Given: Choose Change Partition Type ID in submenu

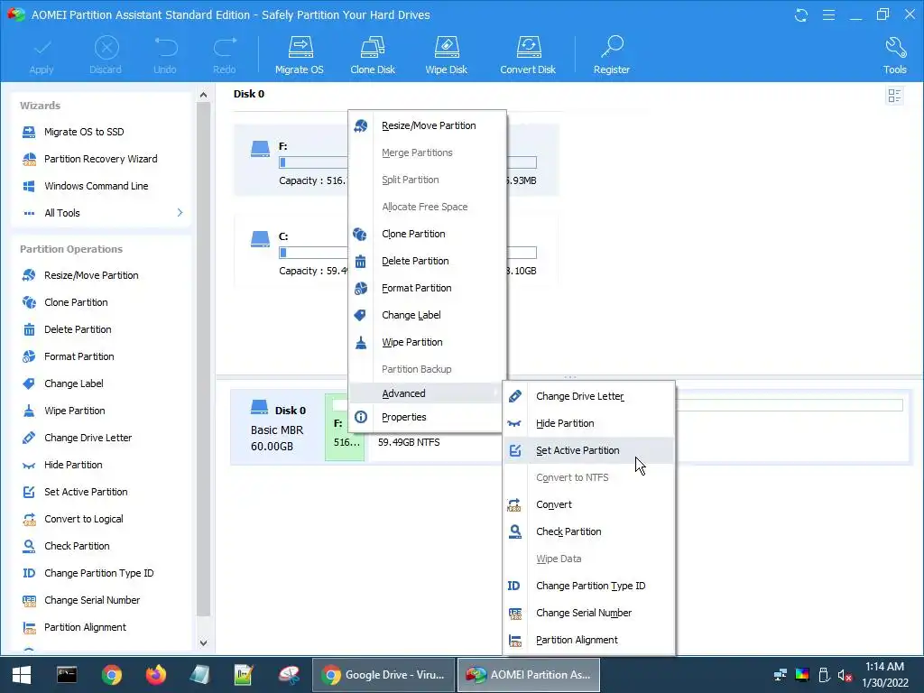Looking at the screenshot, I should (588, 587).
